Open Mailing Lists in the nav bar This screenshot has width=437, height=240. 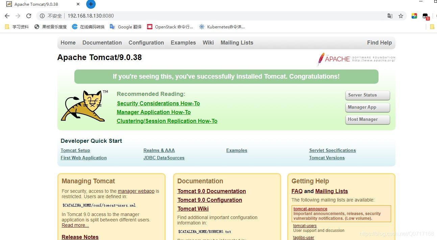[237, 43]
